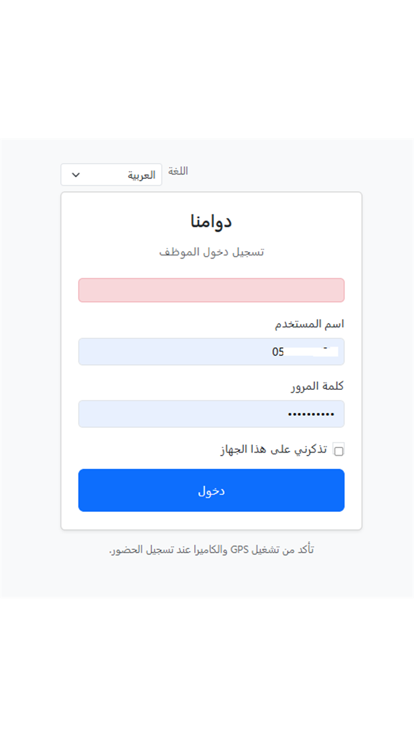Click the كلمة المرور field label

click(x=322, y=386)
